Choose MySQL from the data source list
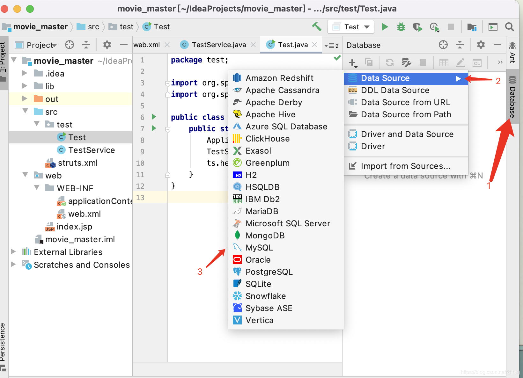Image resolution: width=523 pixels, height=378 pixels. tap(286, 248)
